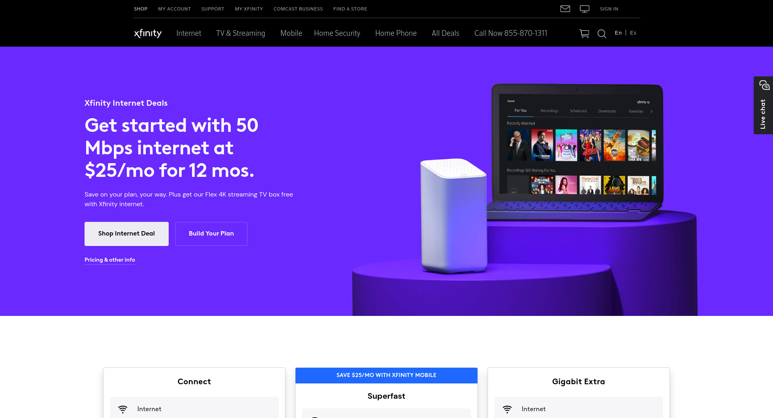Click the search magnifier icon
The width and height of the screenshot is (773, 418).
602,34
